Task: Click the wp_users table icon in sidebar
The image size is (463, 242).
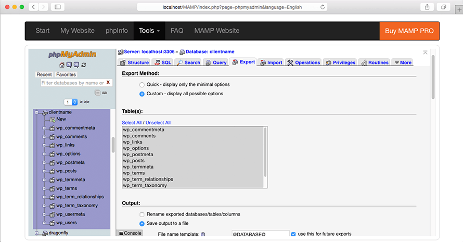Action: click(52, 223)
